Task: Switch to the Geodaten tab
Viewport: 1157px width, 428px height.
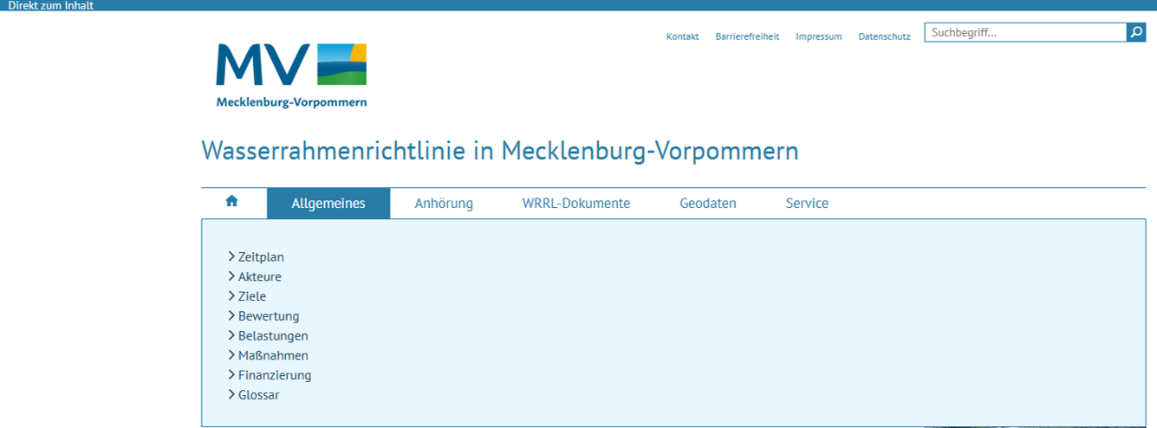Action: (x=708, y=204)
